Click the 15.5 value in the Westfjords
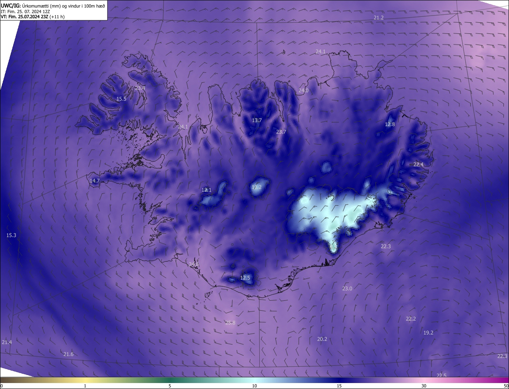 tap(121, 99)
